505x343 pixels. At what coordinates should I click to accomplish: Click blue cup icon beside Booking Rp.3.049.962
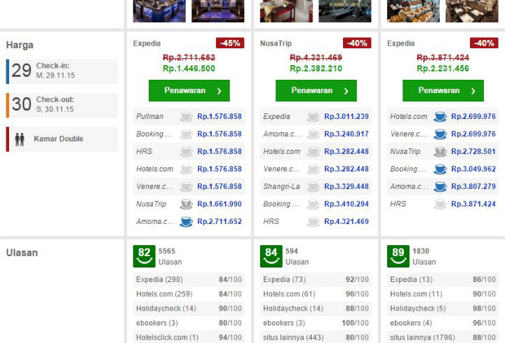coord(440,169)
